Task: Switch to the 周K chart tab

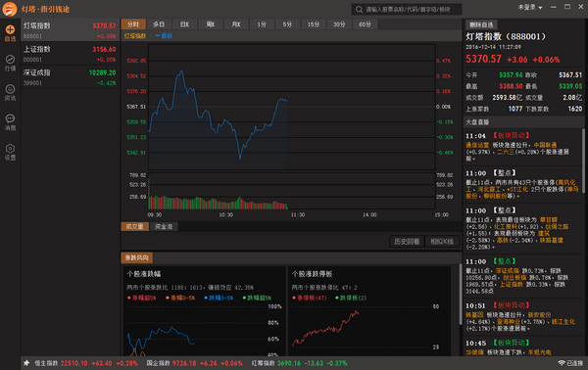Action: pos(211,24)
